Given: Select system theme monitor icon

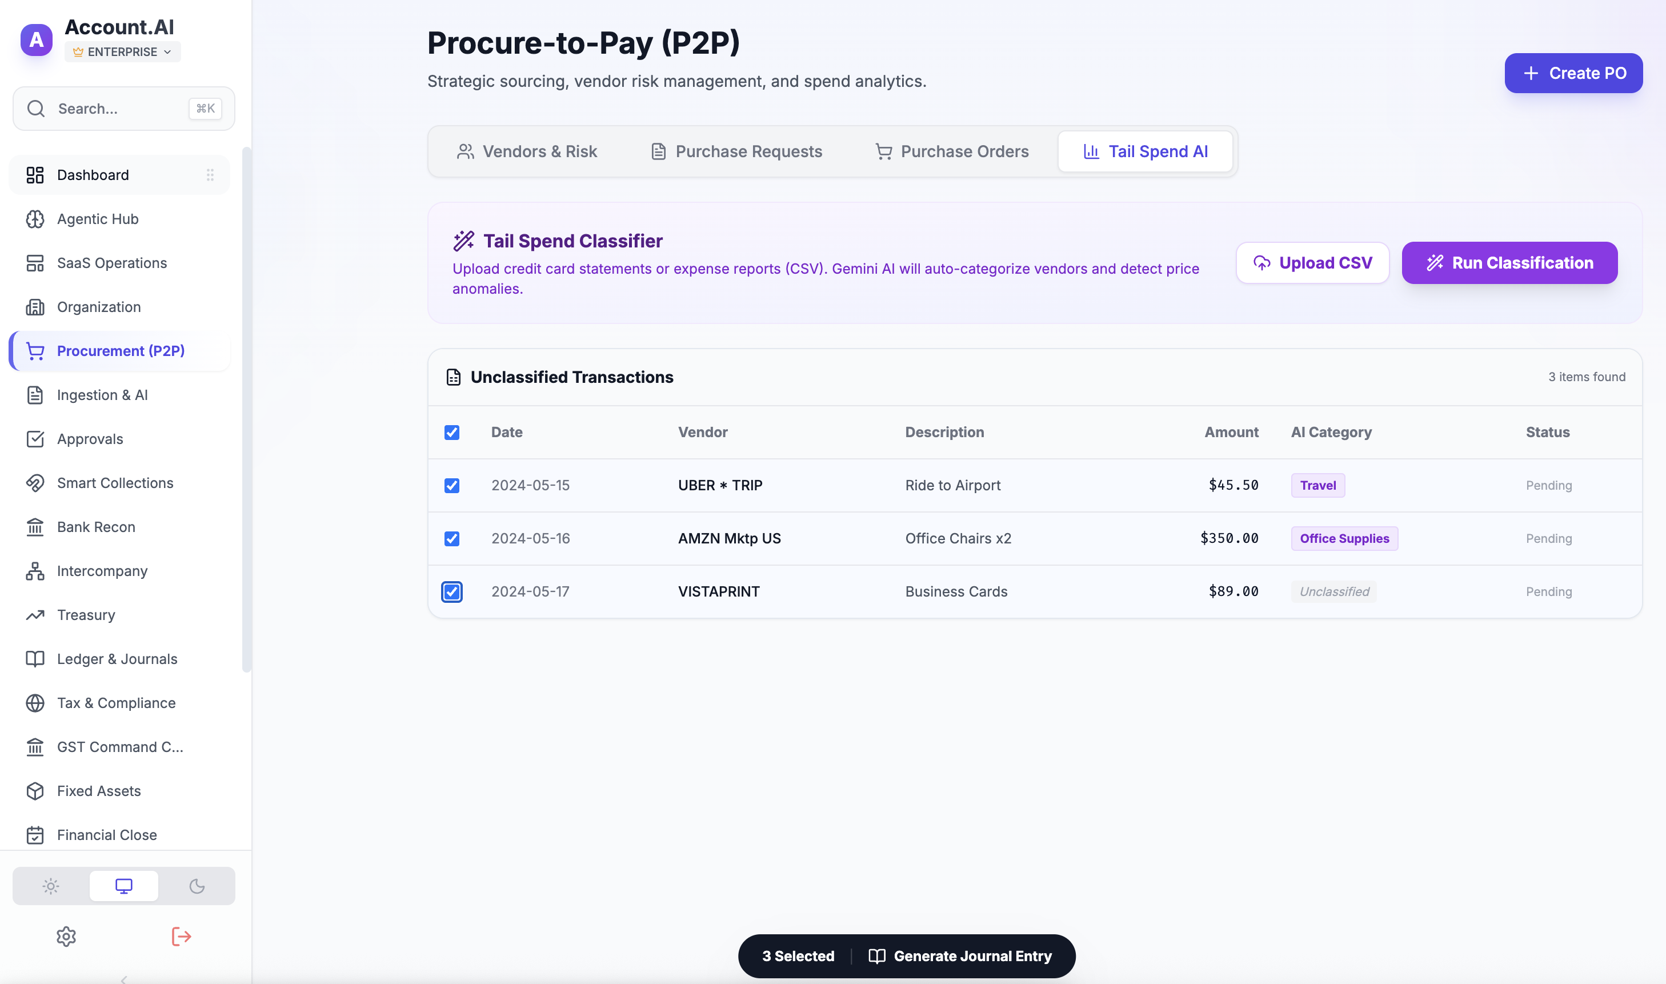Looking at the screenshot, I should [x=124, y=886].
